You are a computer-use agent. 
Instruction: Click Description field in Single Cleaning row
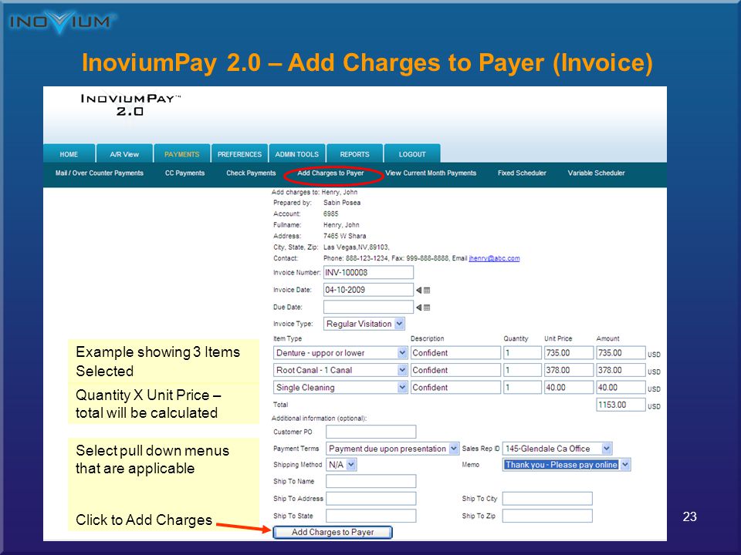(455, 388)
